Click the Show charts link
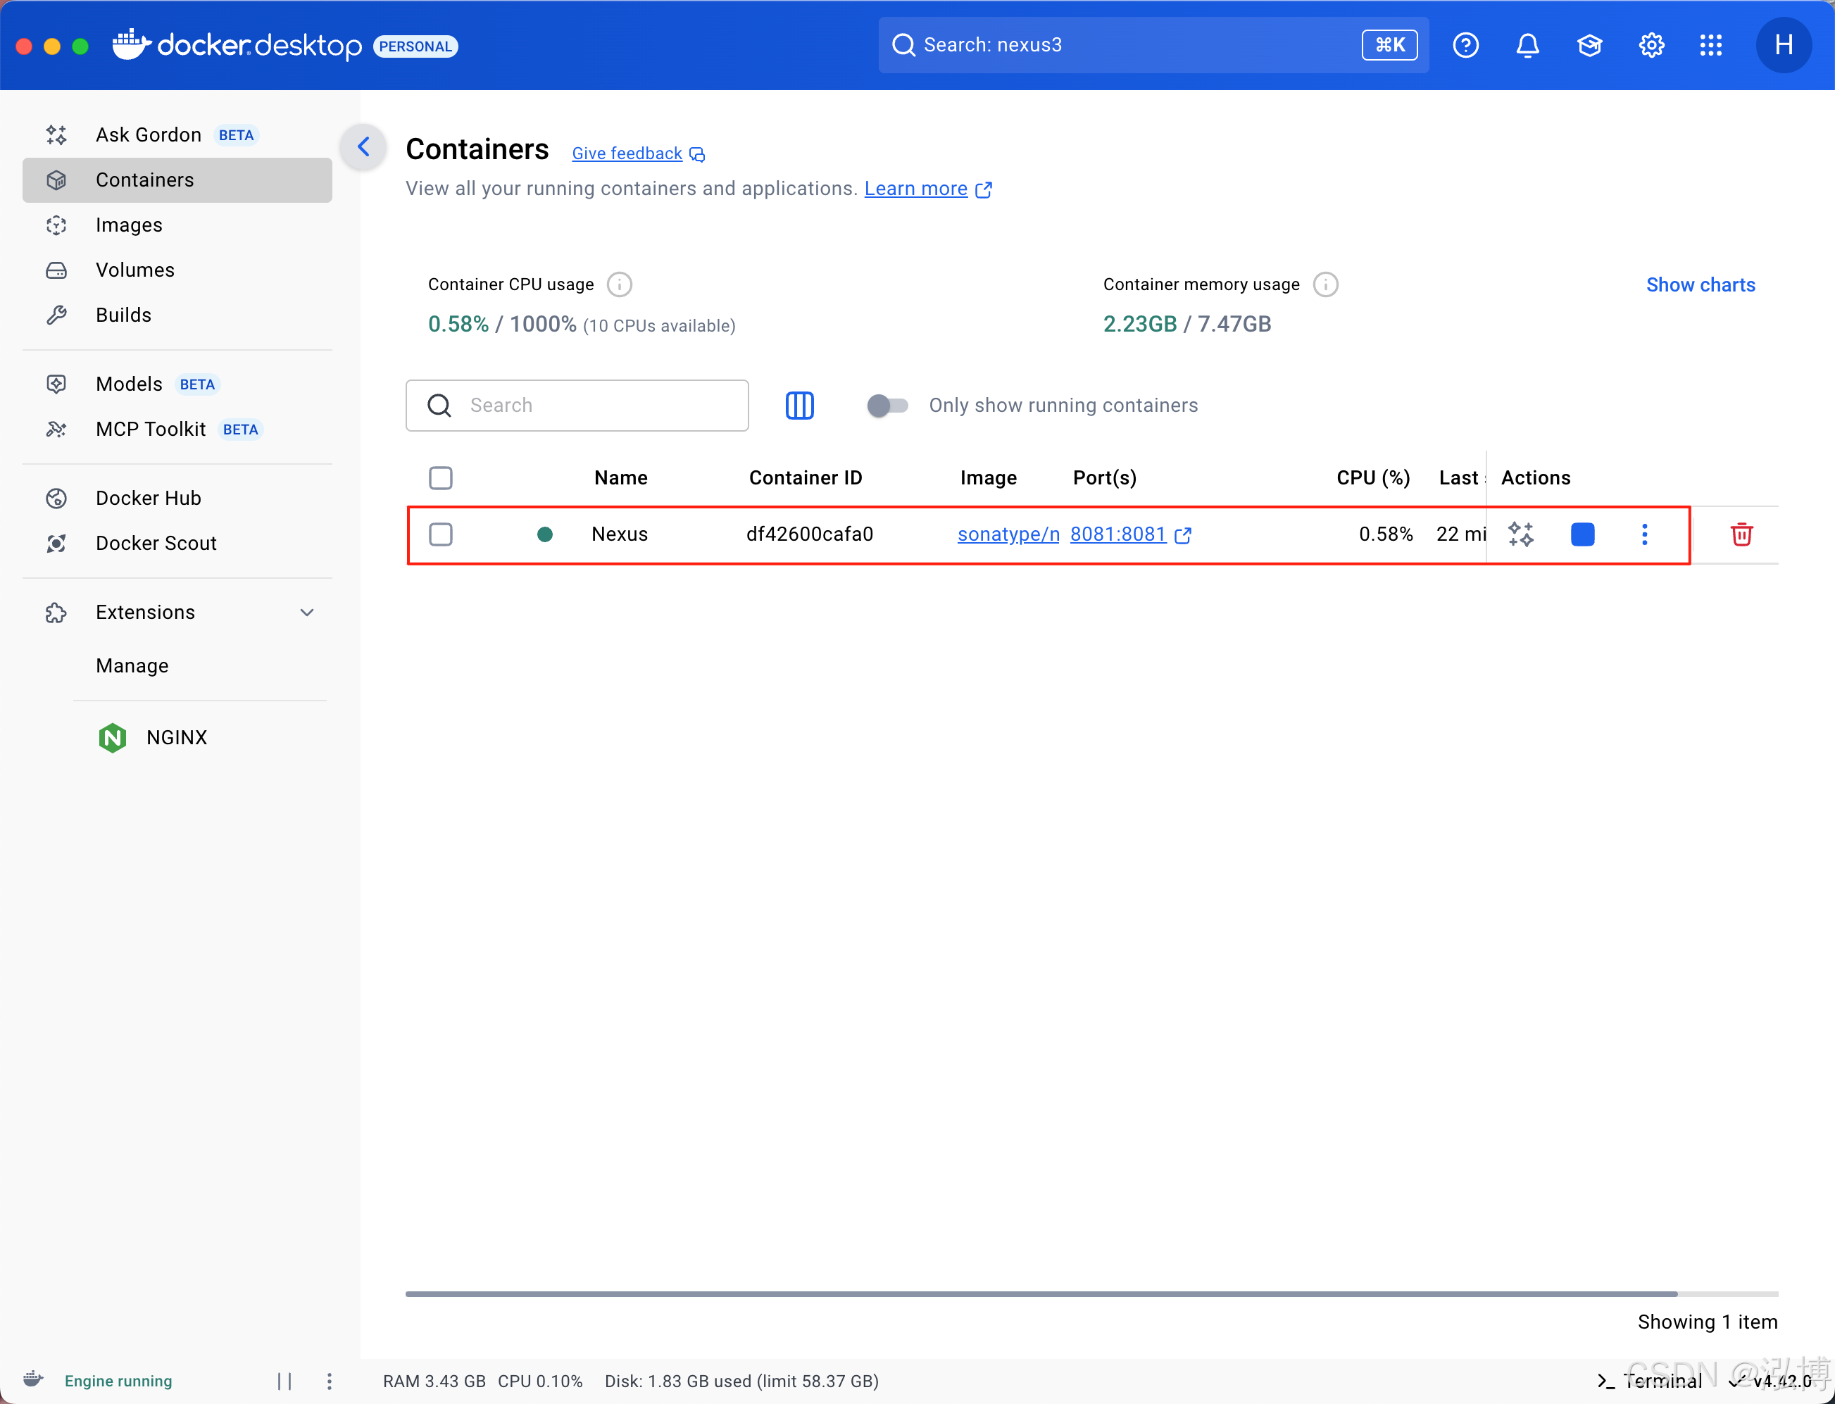 tap(1700, 285)
